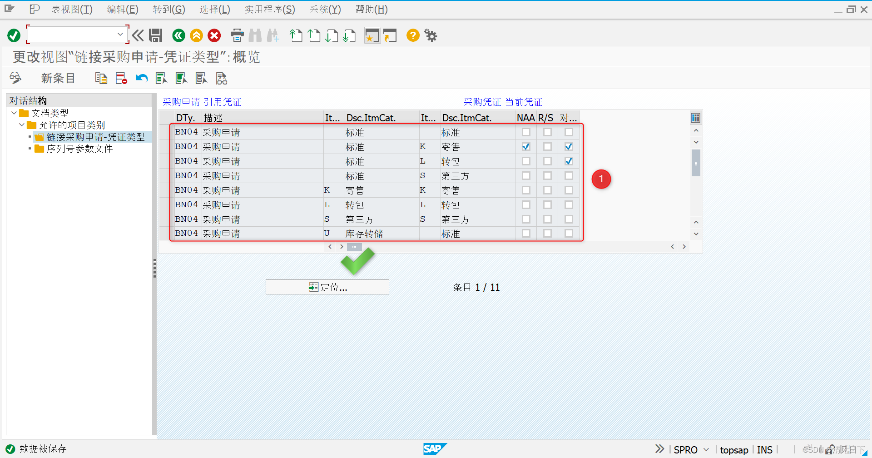Collapse the 文档类型 tree node
Viewport: 872px width, 458px height.
pyautogui.click(x=14, y=113)
